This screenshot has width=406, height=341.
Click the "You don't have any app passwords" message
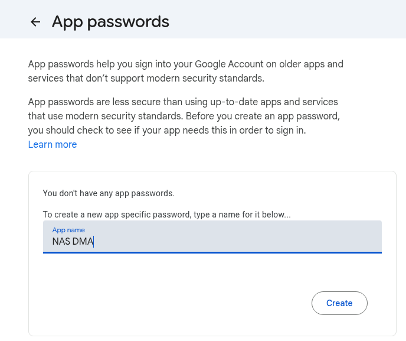click(x=109, y=193)
